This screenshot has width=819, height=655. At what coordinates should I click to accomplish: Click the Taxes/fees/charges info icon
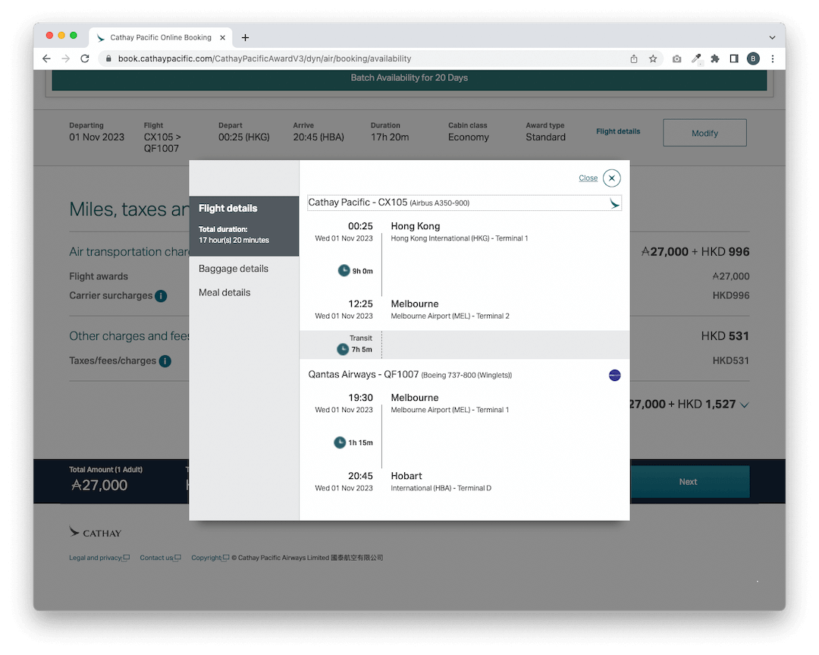click(165, 361)
